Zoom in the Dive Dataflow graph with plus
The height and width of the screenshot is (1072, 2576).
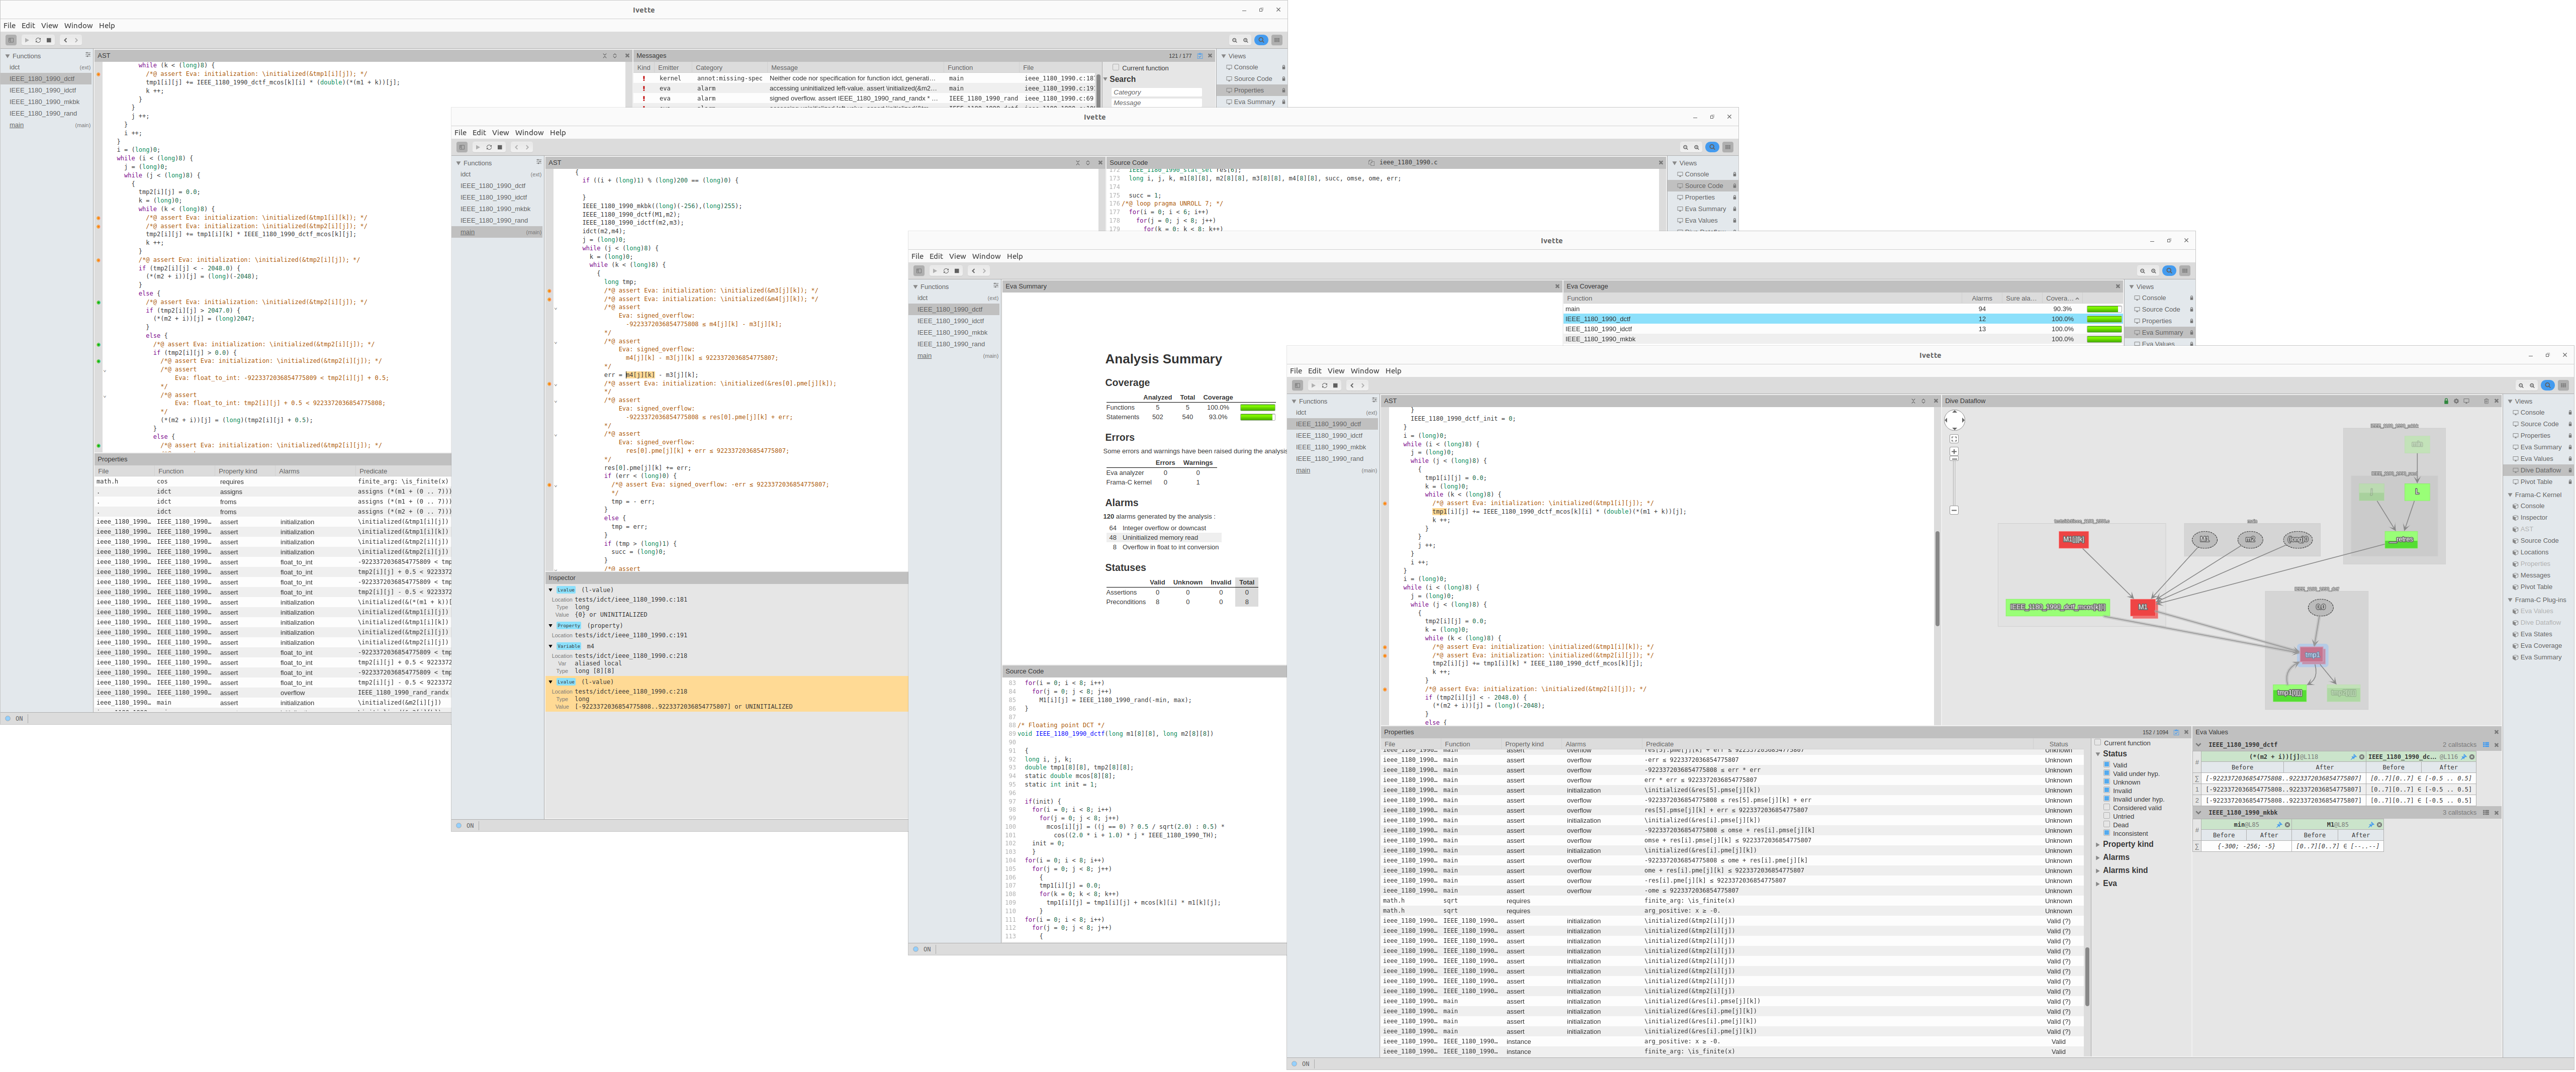tap(1954, 452)
